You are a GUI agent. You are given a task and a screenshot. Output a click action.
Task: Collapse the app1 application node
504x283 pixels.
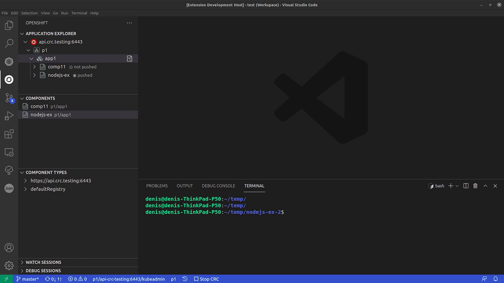[31, 59]
